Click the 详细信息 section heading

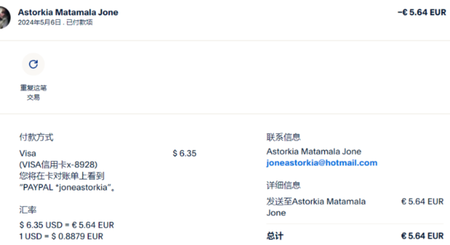point(283,185)
